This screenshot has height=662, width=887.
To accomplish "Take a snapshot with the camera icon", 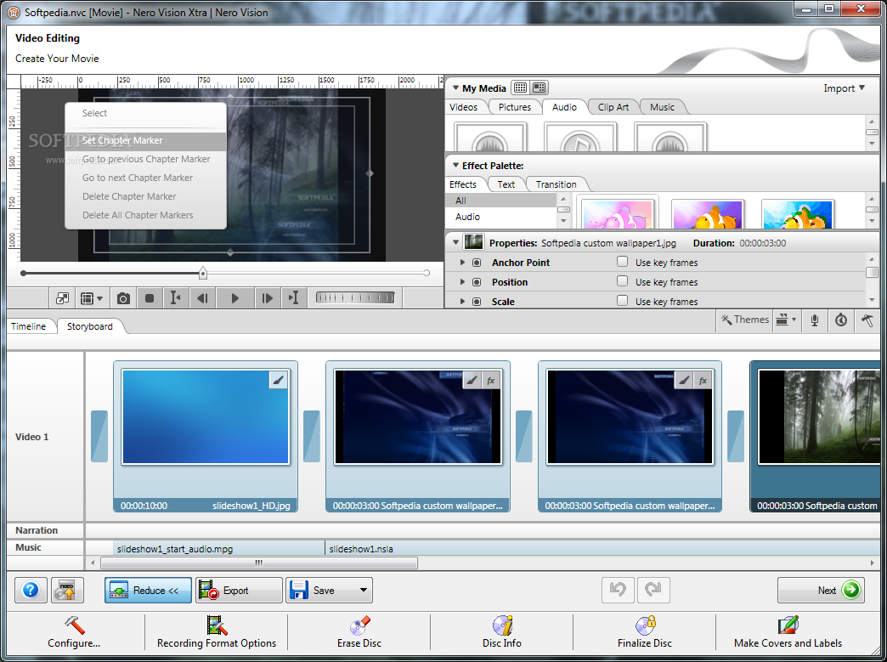I will 123,298.
